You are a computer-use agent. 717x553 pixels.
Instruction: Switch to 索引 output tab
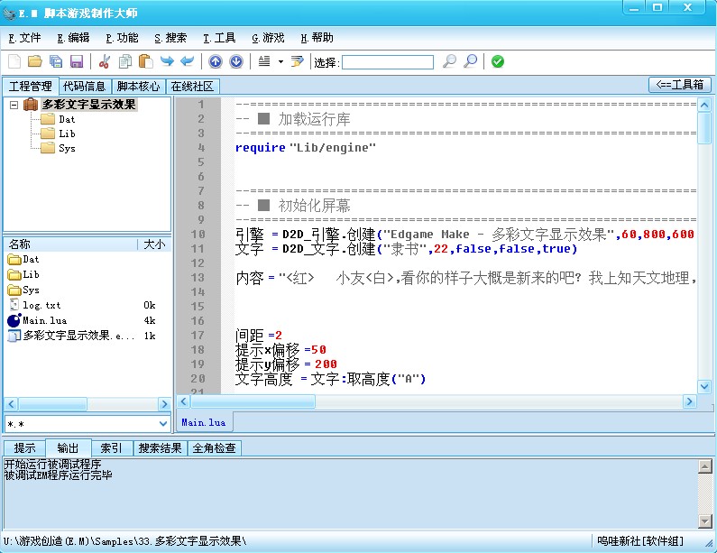(x=112, y=447)
